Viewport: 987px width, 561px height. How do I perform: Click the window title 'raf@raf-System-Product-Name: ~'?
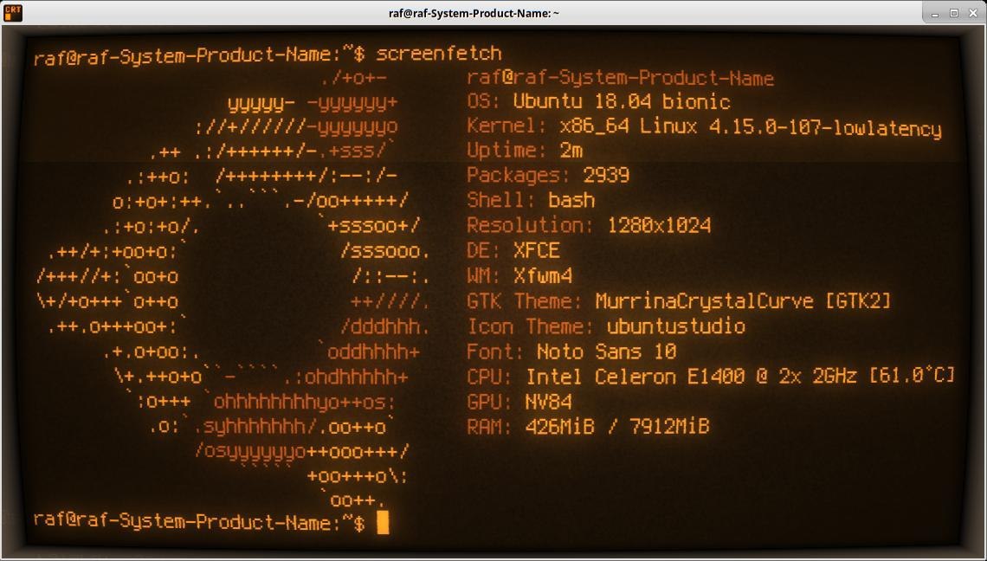click(x=474, y=13)
